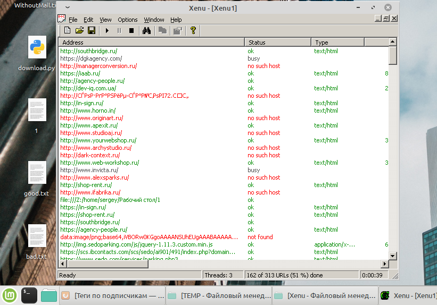Screen dimensions: 437x305
Task: Open the Options menu
Action: click(x=128, y=20)
